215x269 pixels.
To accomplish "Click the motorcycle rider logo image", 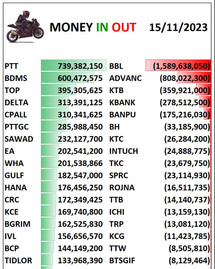I will point(25,26).
